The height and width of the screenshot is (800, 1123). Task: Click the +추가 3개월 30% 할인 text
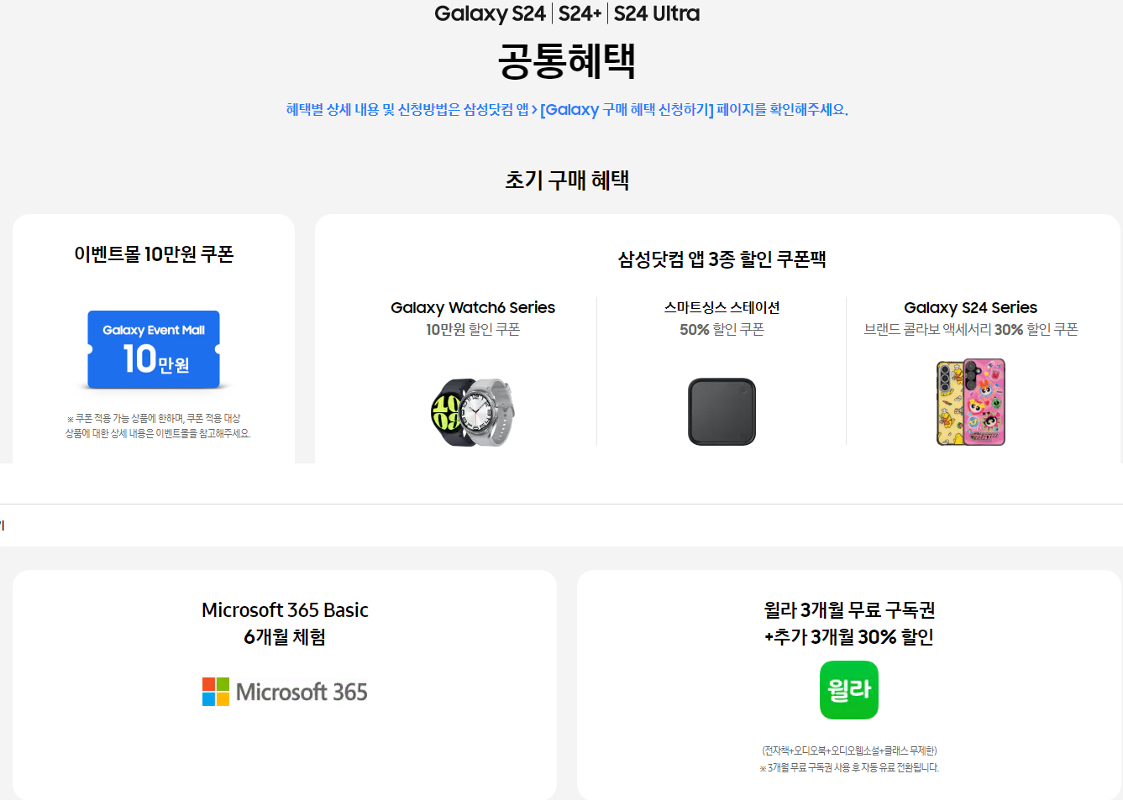point(849,637)
